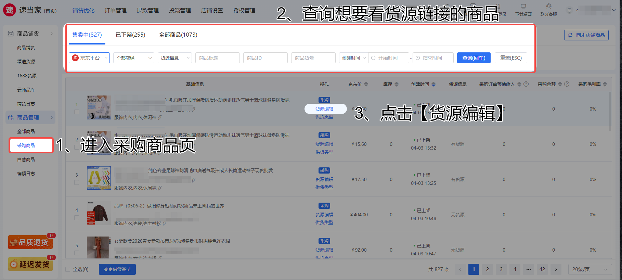Viewport: 622px width, 280px height.
Task: Tick the 全选 checkbox
Action: tap(68, 269)
